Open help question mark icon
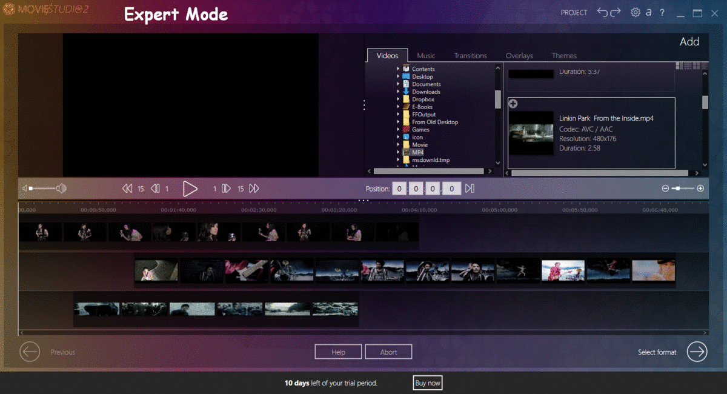This screenshot has width=727, height=394. 662,12
